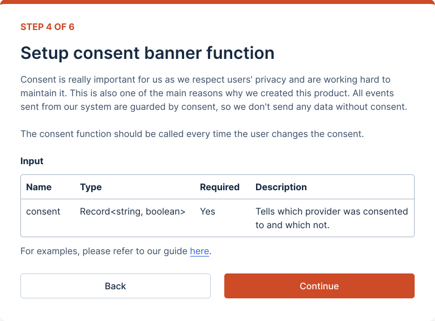The height and width of the screenshot is (321, 435).
Task: Go back with the Back button
Action: [116, 286]
